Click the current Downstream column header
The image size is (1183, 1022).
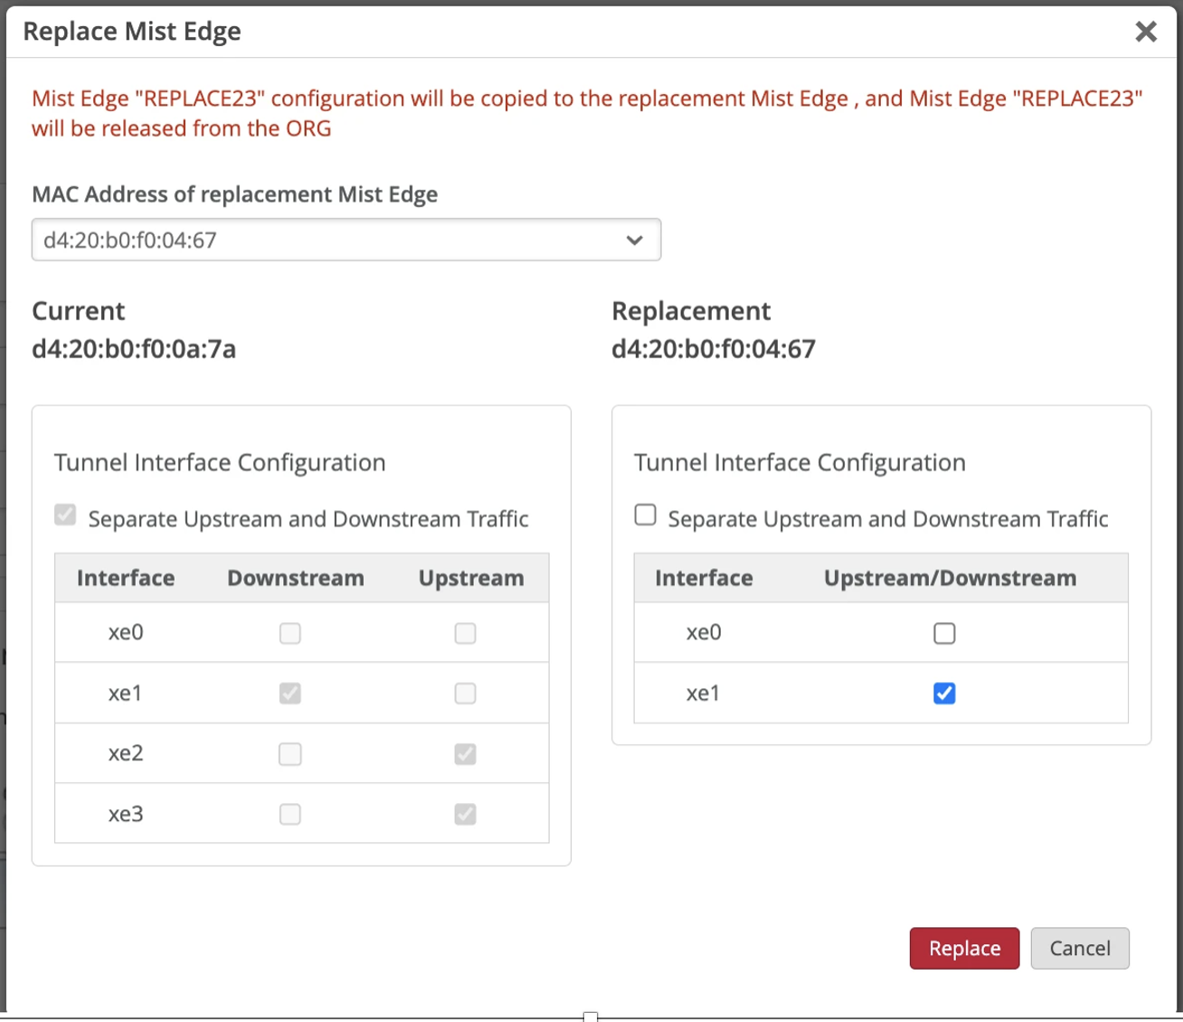[x=296, y=579]
